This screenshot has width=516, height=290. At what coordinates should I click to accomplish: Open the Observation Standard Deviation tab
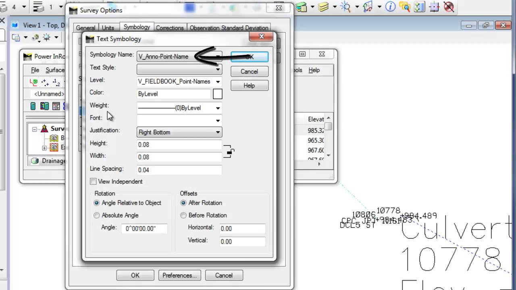[229, 28]
